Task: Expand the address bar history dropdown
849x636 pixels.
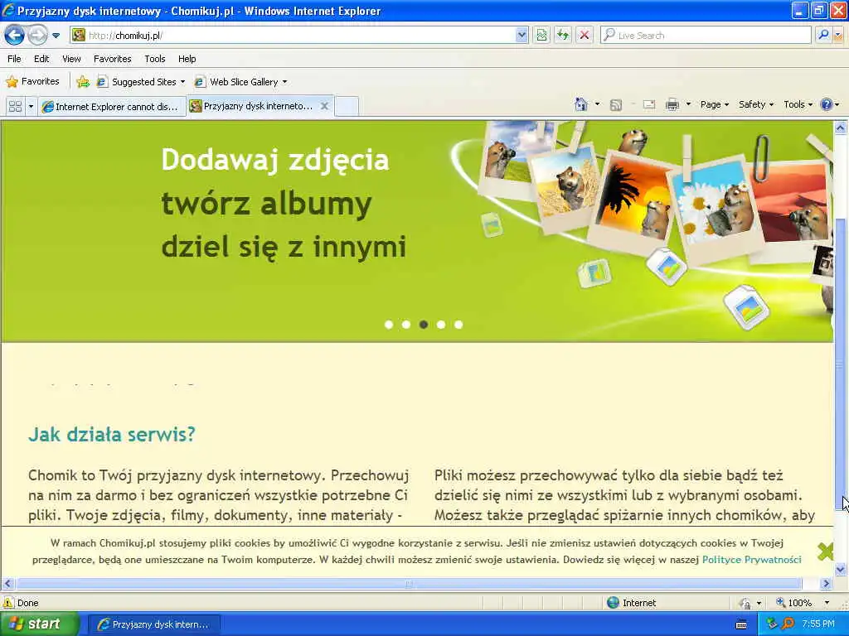Action: tap(522, 36)
